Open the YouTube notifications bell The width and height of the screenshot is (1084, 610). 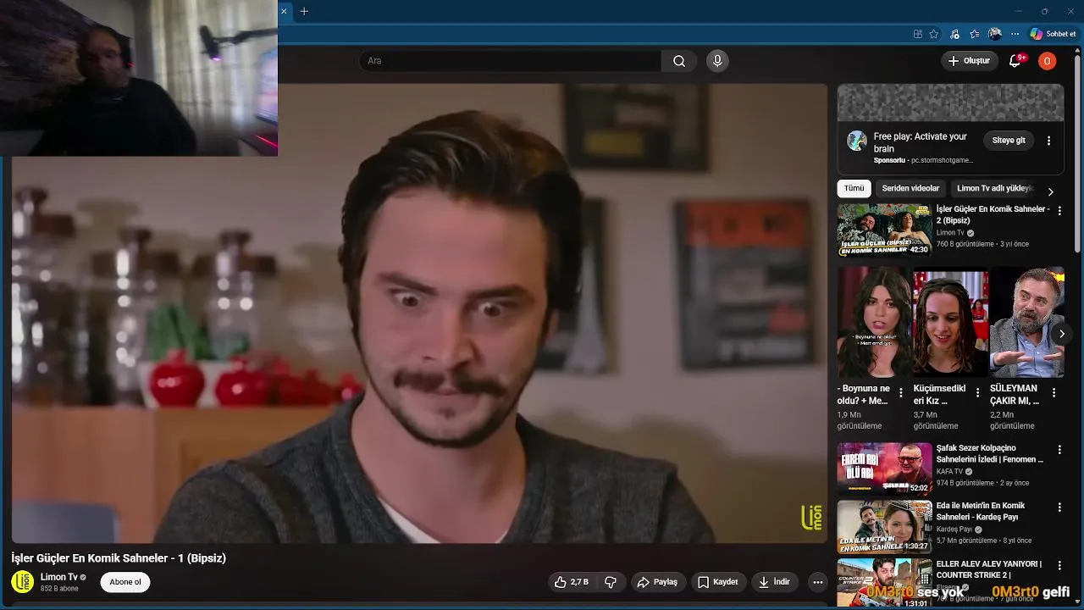[x=1015, y=61]
